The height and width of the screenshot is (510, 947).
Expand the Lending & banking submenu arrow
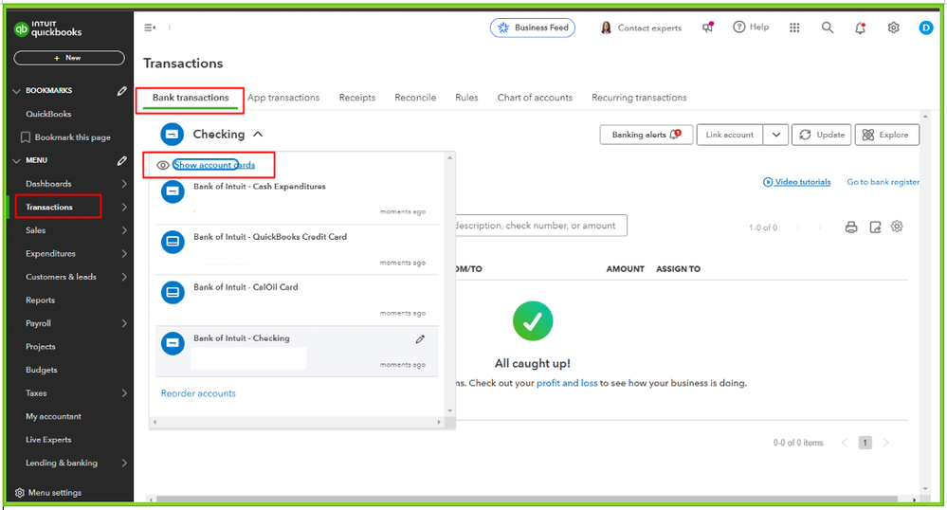(x=124, y=463)
